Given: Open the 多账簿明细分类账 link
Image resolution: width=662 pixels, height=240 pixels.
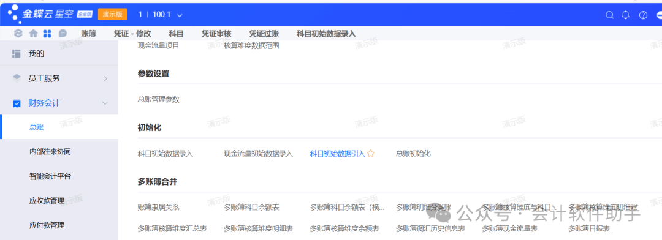Looking at the screenshot, I should pos(424,207).
